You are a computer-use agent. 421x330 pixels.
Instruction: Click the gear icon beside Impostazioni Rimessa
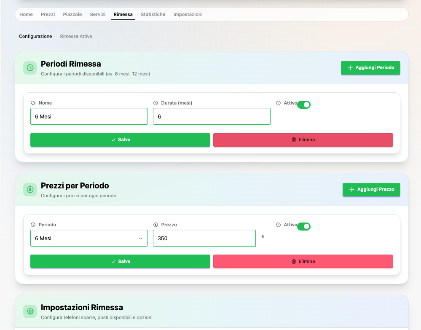[x=29, y=311]
